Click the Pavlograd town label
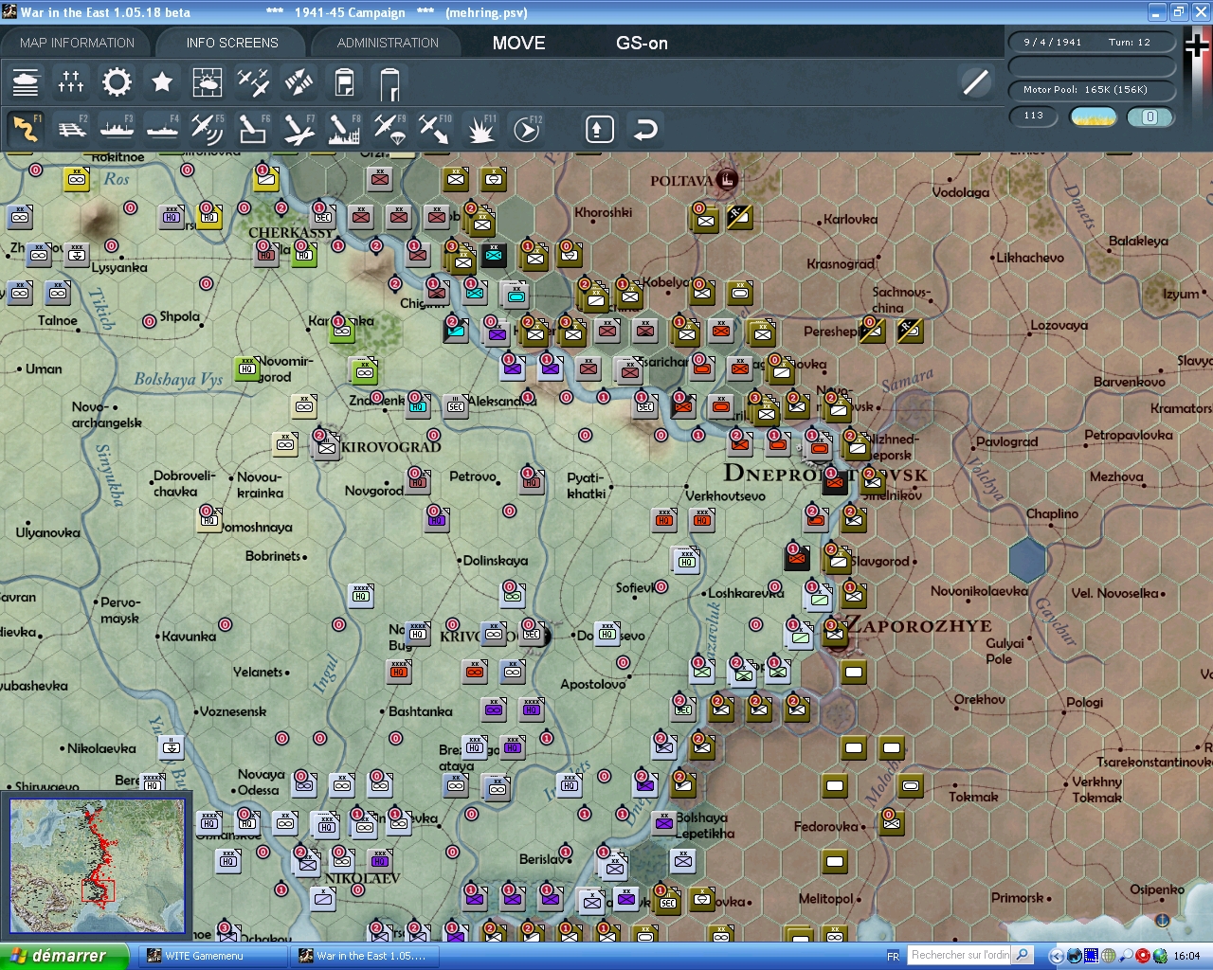The height and width of the screenshot is (970, 1213). [x=1006, y=441]
